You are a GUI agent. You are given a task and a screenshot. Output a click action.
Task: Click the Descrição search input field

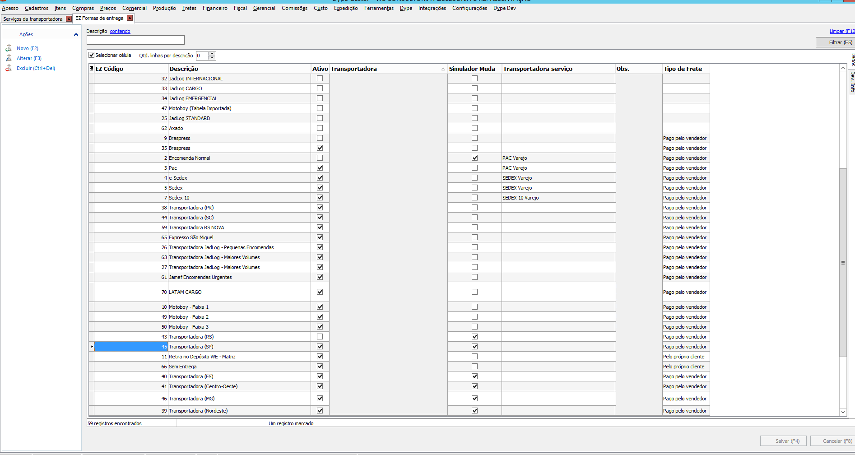[x=135, y=40]
